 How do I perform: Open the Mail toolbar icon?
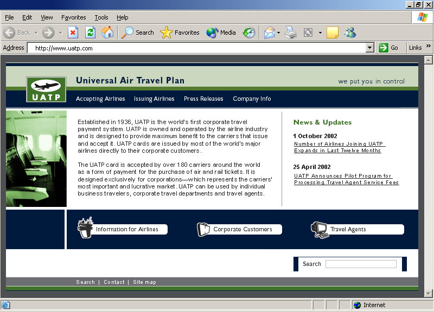pos(270,32)
